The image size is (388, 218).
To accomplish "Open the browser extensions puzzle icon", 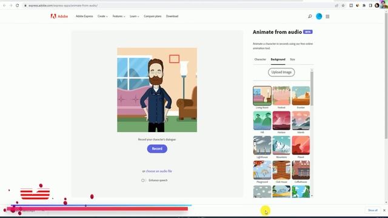I will [x=364, y=5].
